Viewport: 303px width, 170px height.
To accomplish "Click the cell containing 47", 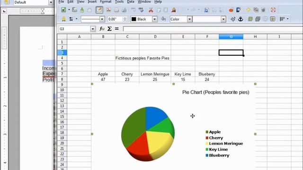I will pyautogui.click(x=103, y=79).
